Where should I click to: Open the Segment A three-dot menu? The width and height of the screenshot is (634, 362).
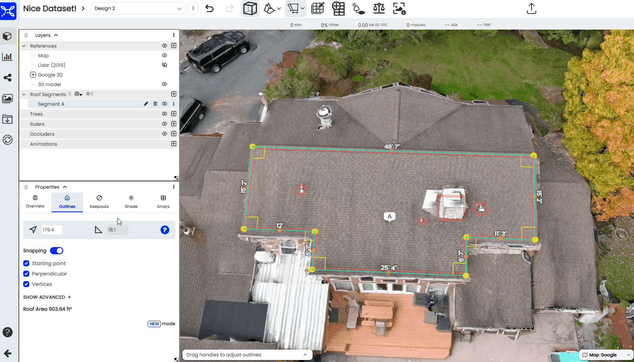tap(174, 104)
